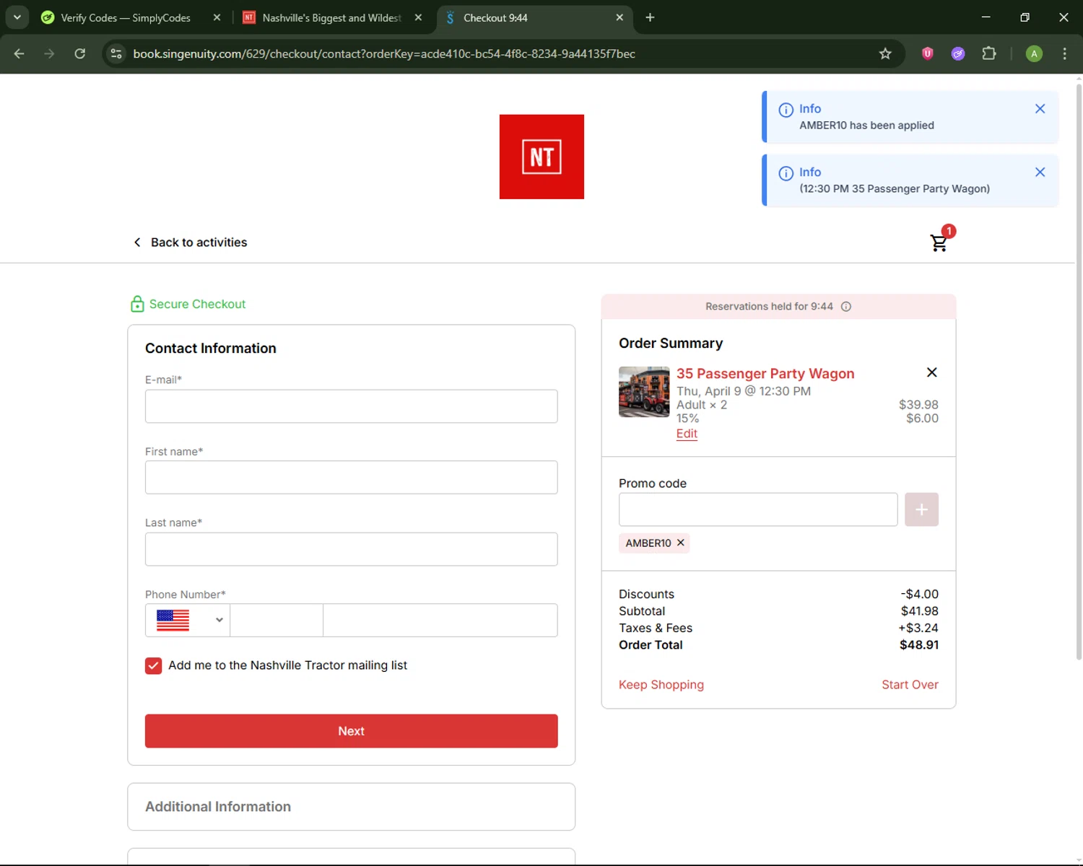The height and width of the screenshot is (866, 1083).
Task: Click the Subtotal value $41.98
Action: click(920, 611)
